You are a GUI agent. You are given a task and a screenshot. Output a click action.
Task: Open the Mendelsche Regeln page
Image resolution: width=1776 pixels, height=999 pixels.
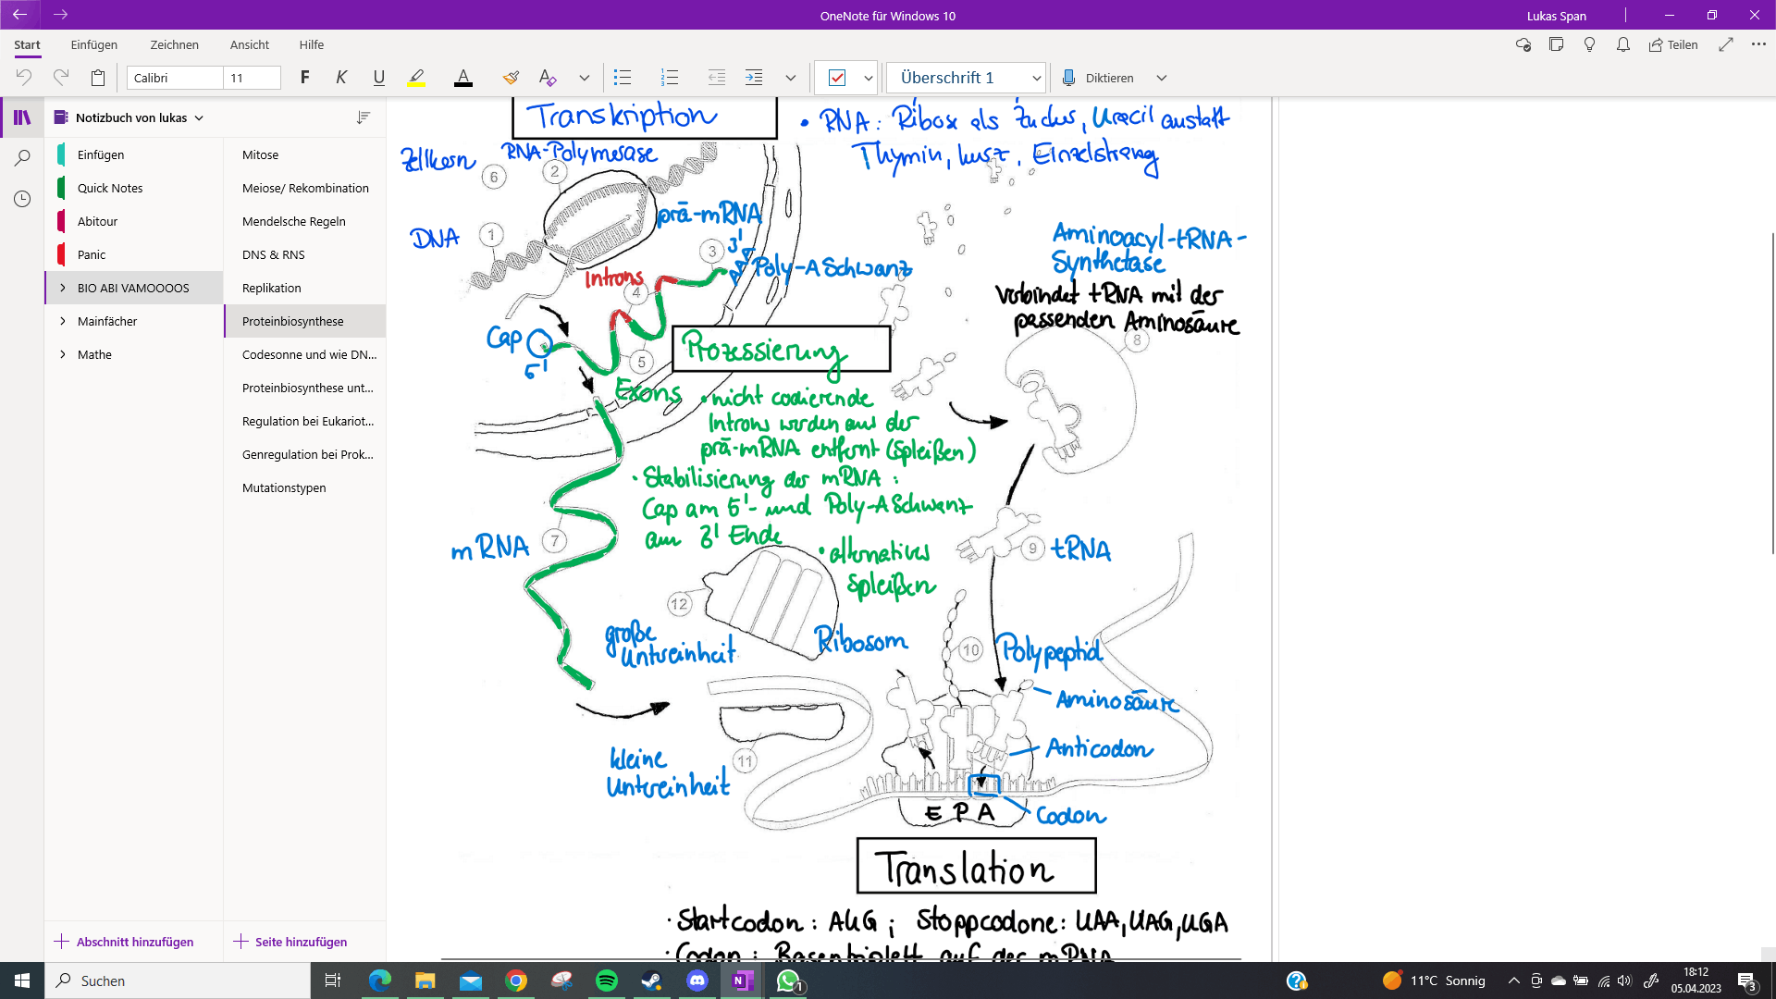pos(304,221)
